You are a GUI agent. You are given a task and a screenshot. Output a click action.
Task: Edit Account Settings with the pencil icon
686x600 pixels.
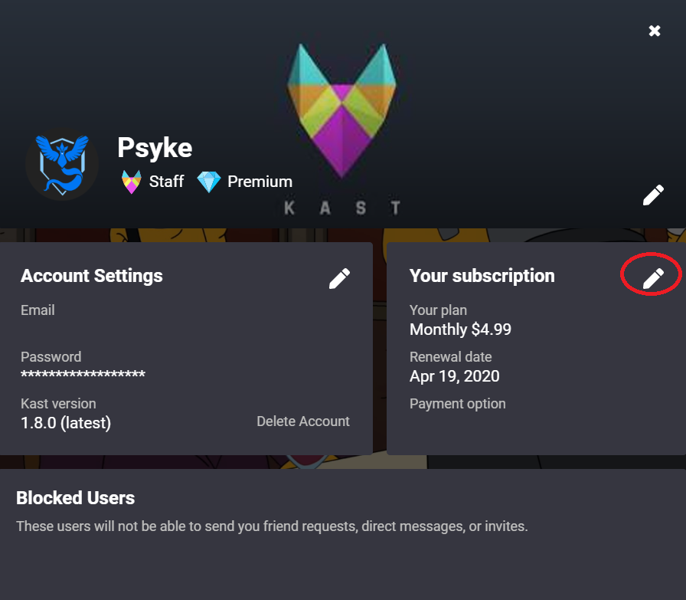339,278
